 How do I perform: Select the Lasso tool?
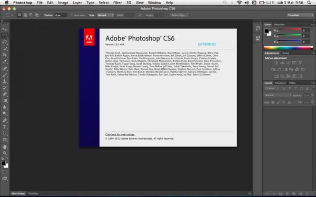(5, 42)
